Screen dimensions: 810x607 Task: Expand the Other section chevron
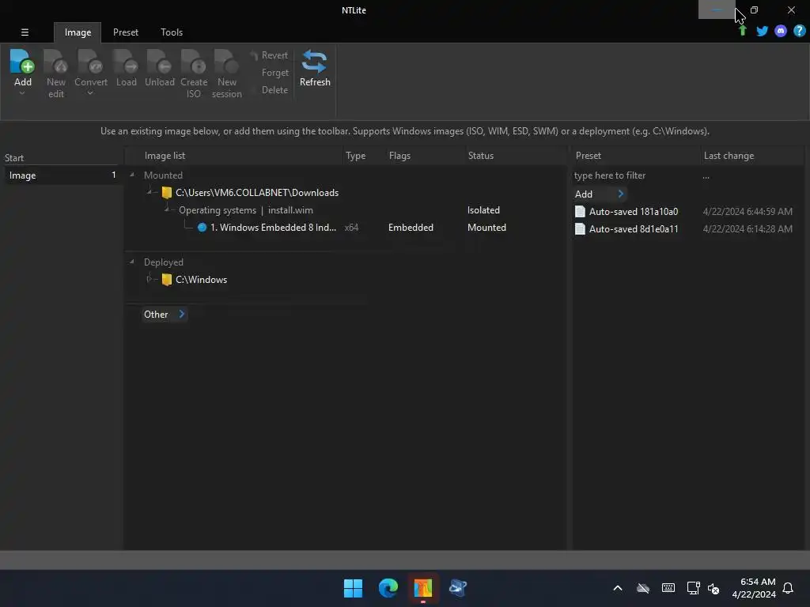pyautogui.click(x=181, y=314)
